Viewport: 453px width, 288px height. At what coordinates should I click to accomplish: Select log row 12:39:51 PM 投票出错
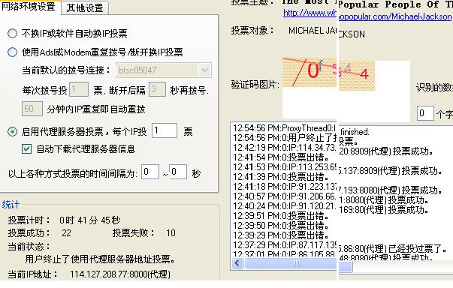(281, 216)
